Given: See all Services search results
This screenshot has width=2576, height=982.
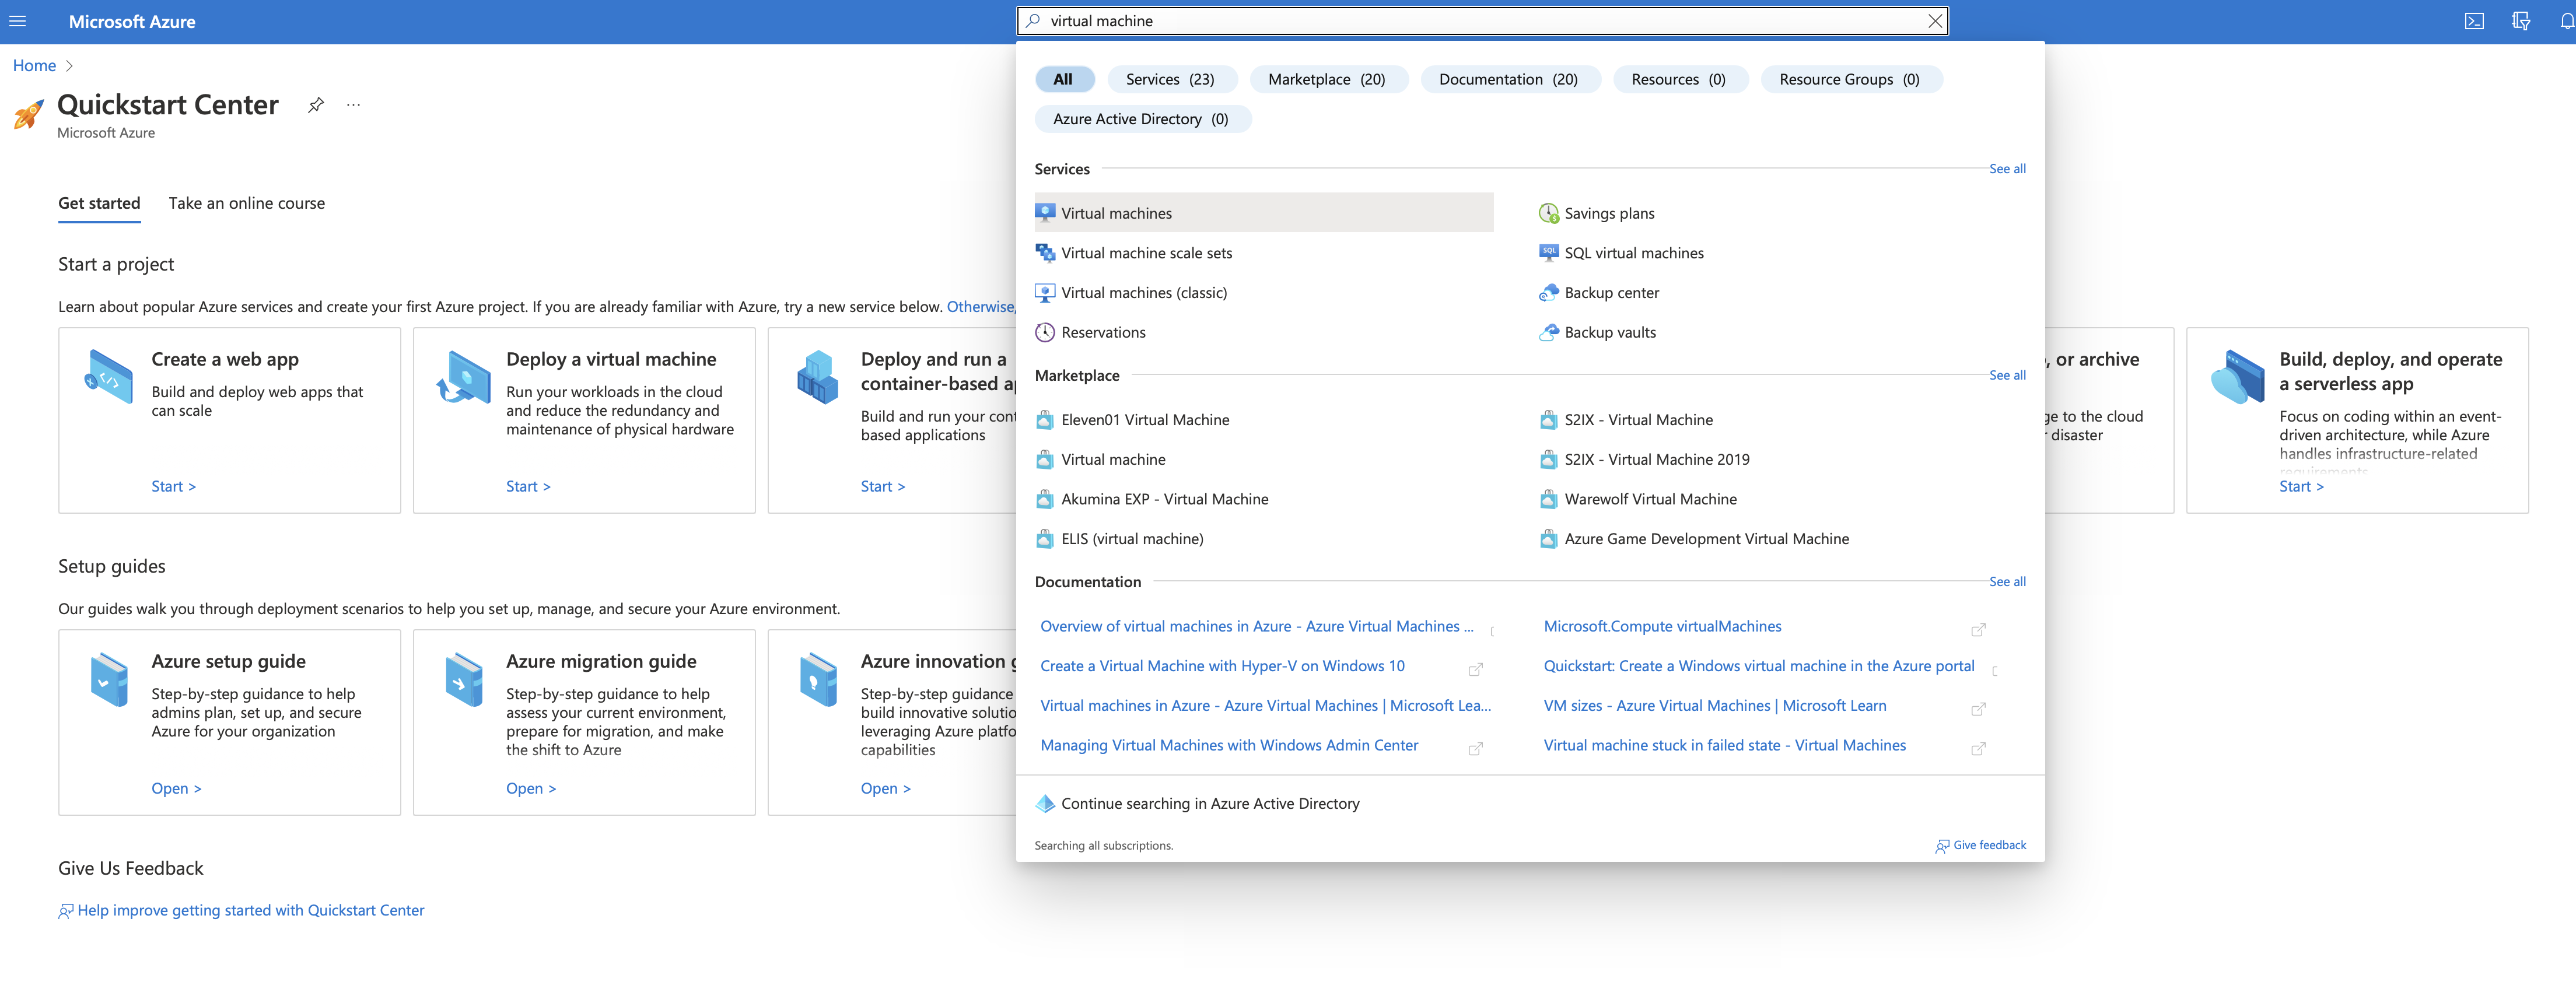Looking at the screenshot, I should click(x=2007, y=168).
